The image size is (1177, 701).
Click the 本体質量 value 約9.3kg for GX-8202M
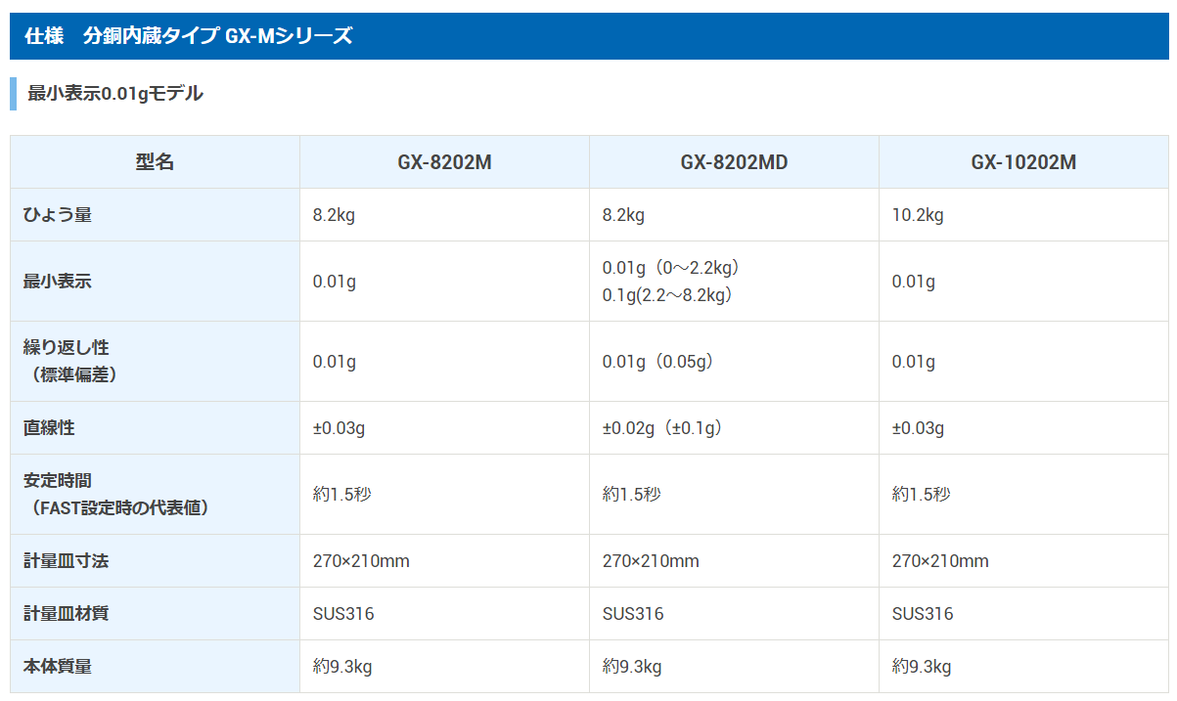[342, 667]
